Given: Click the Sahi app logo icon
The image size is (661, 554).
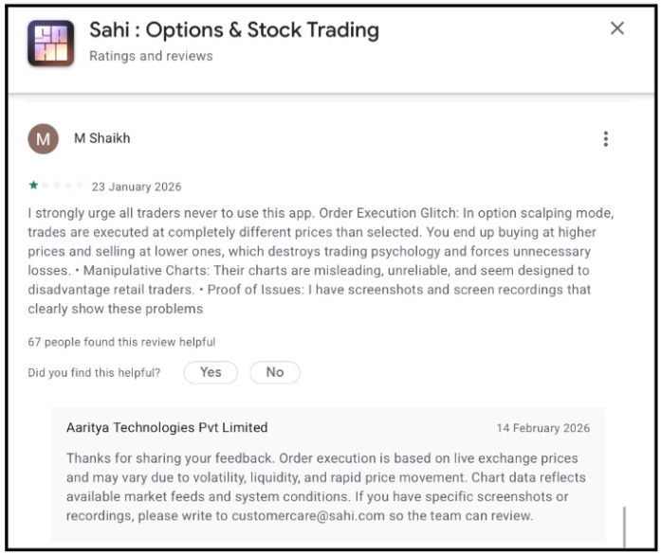Looking at the screenshot, I should (x=51, y=43).
